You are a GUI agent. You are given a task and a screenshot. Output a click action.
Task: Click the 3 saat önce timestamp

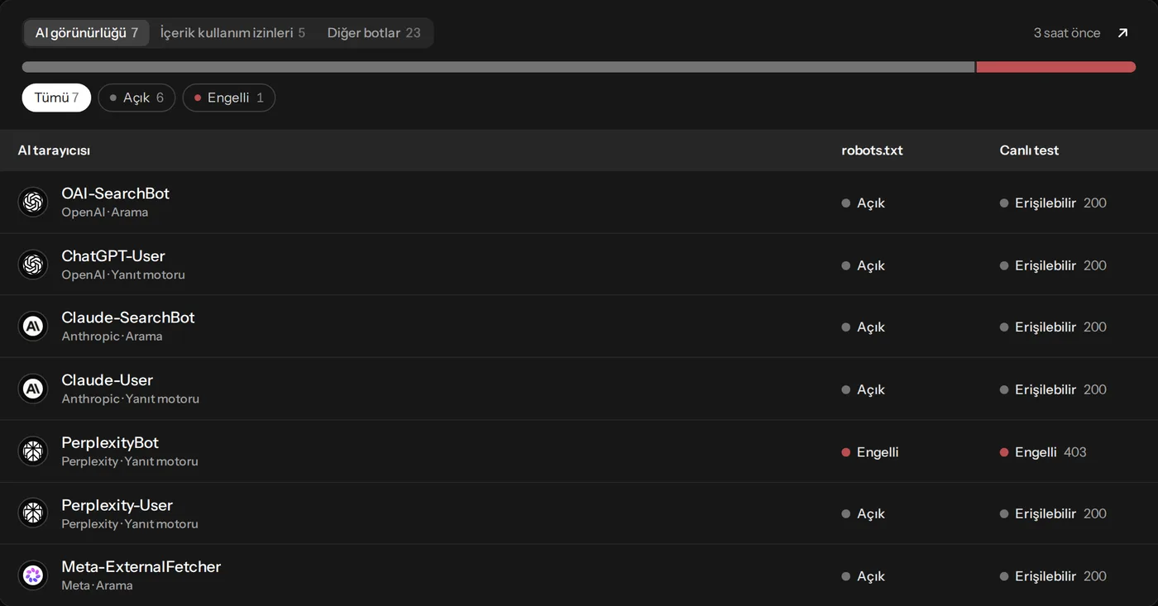click(1067, 33)
